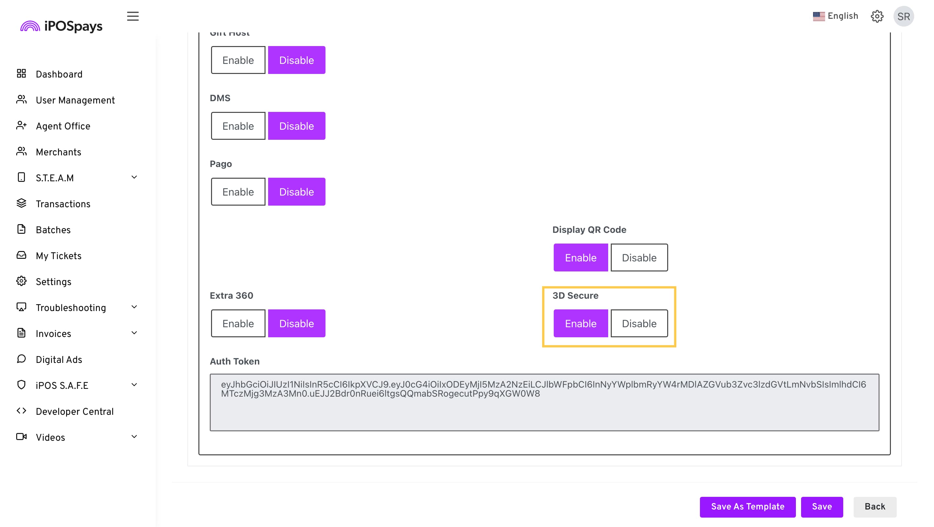Select Disable for Gift Host

coord(296,60)
